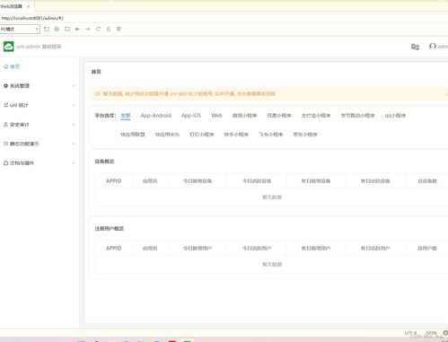Select the App-iOS platform tab
448x342 pixels.
pyautogui.click(x=191, y=116)
